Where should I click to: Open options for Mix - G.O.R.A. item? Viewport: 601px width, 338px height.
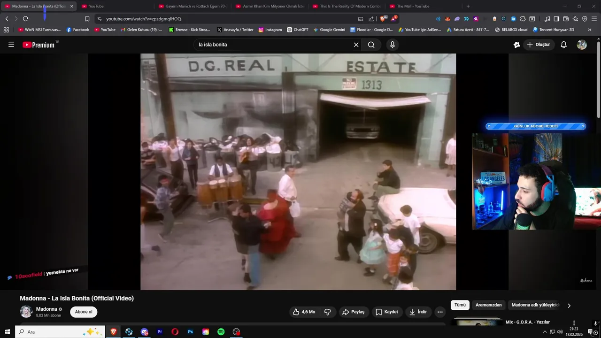click(x=574, y=323)
